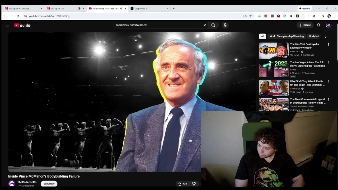This screenshot has height=190, width=338.
Task: Open options for Most Controversial Legend video
Action: click(x=328, y=100)
